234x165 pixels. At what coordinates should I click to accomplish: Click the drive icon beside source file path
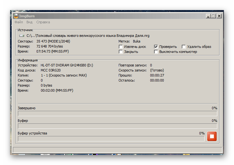[22, 36]
